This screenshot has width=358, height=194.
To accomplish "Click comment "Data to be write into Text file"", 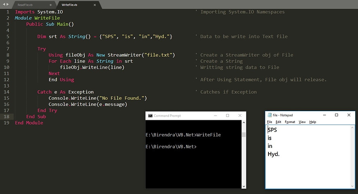I will pos(244,36).
